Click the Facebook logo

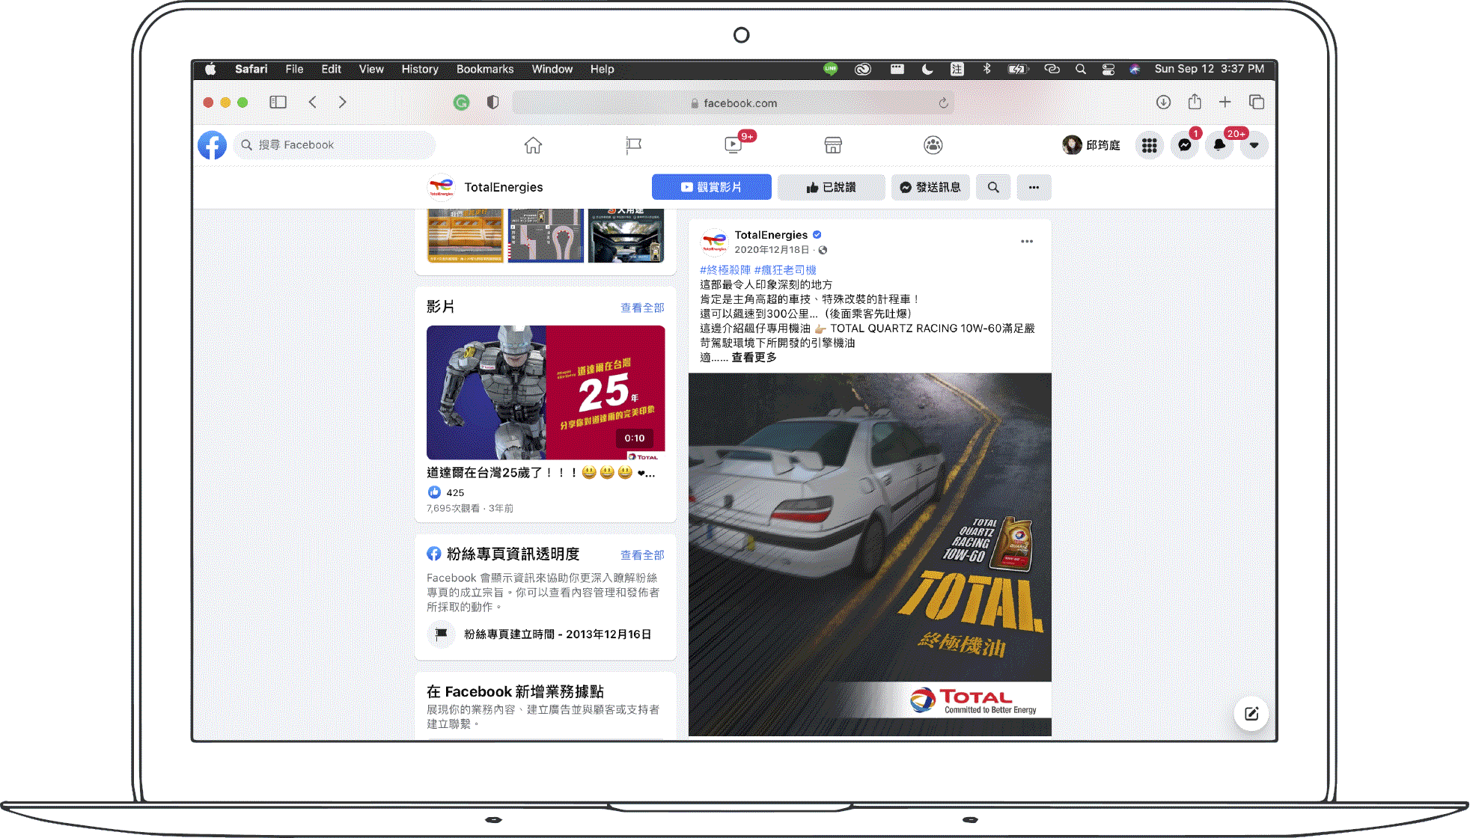click(212, 144)
